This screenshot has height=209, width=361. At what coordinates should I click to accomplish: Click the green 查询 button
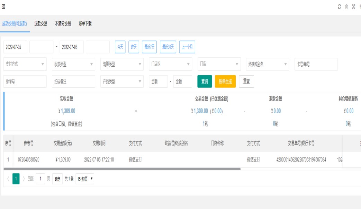tap(205, 82)
